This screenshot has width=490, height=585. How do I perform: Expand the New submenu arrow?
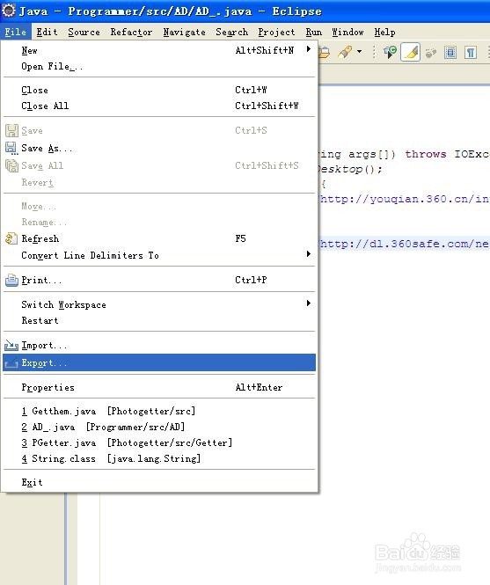[308, 49]
